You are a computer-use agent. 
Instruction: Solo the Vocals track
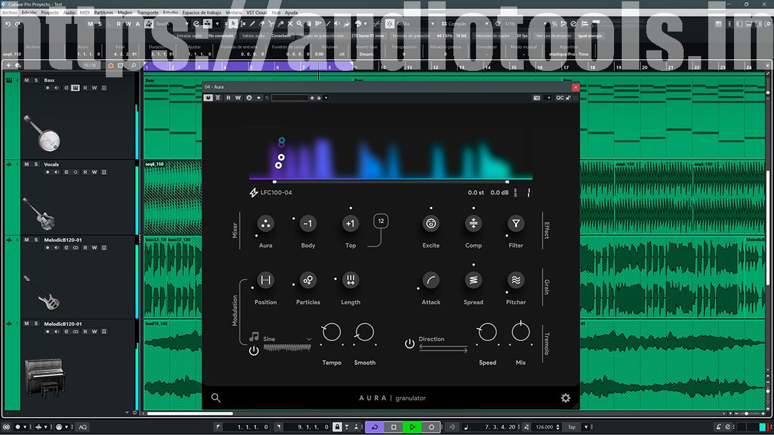pyautogui.click(x=36, y=164)
